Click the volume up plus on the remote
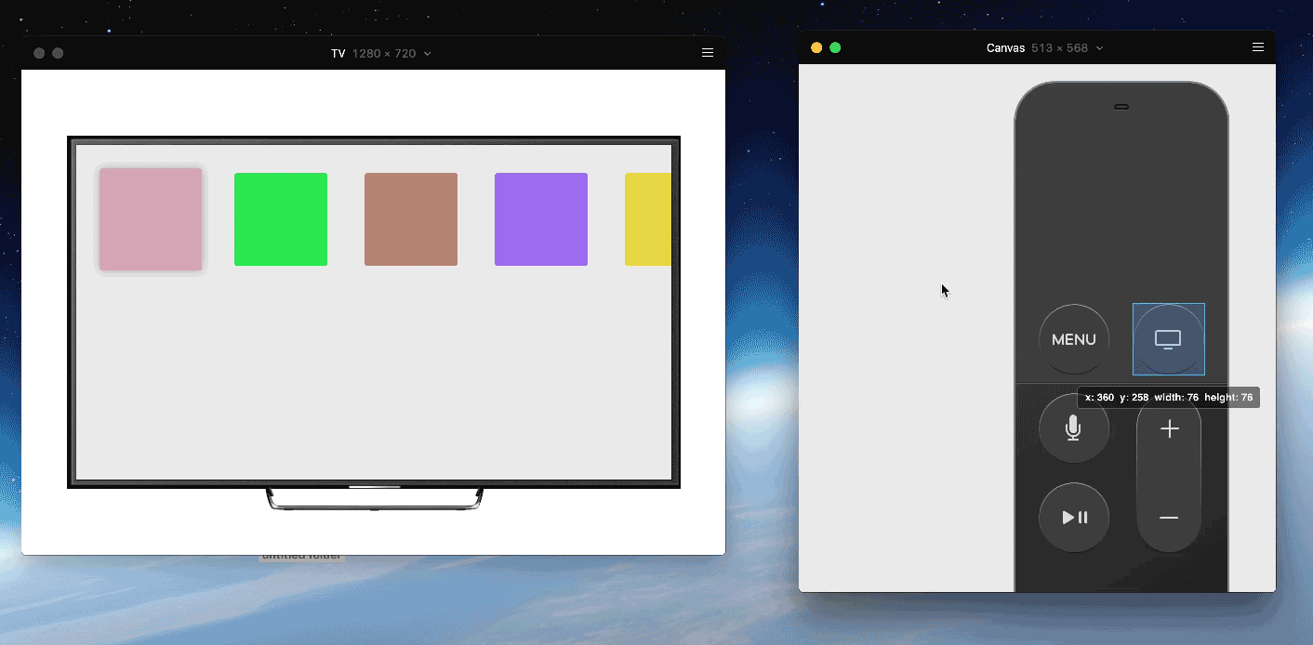Screen dimensions: 1313x645 click(1170, 428)
